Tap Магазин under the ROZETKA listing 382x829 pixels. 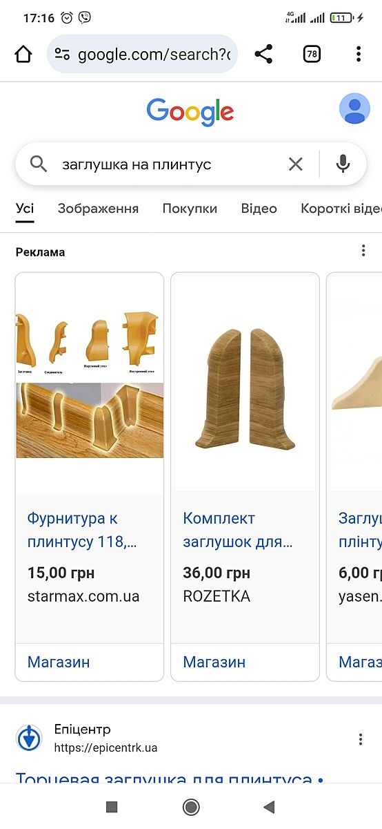tap(214, 662)
